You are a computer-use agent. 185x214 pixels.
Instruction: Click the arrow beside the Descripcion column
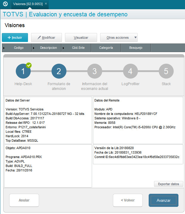click(x=34, y=48)
